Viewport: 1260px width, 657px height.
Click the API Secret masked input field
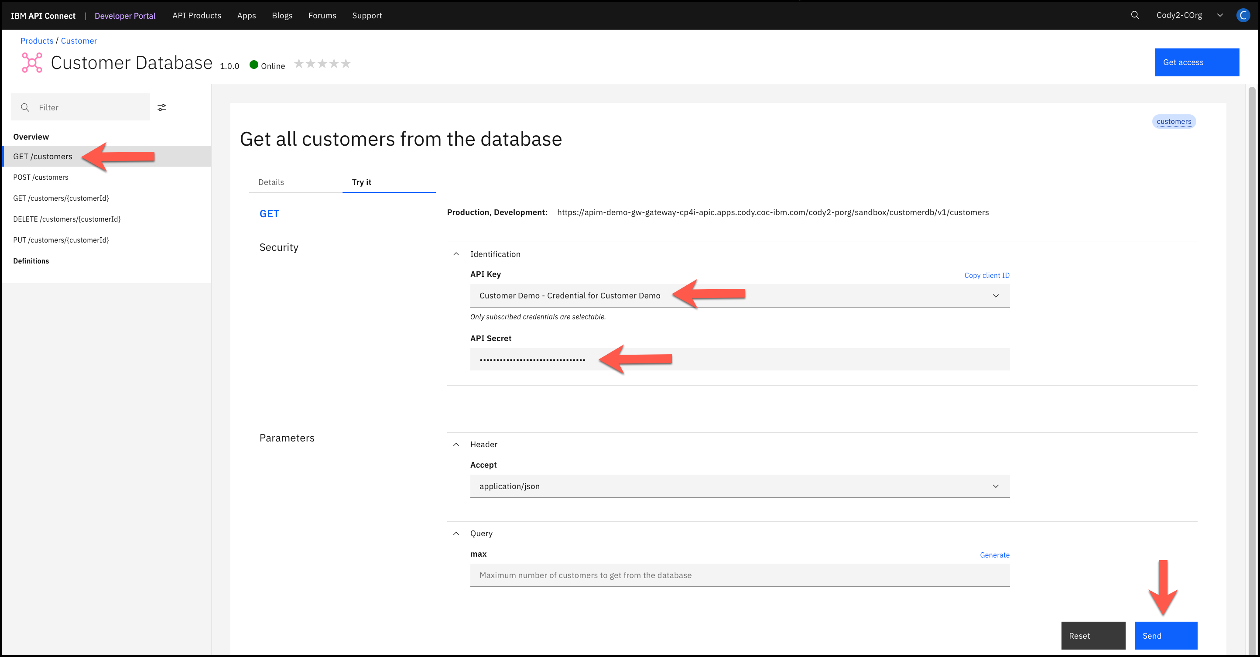pos(739,359)
